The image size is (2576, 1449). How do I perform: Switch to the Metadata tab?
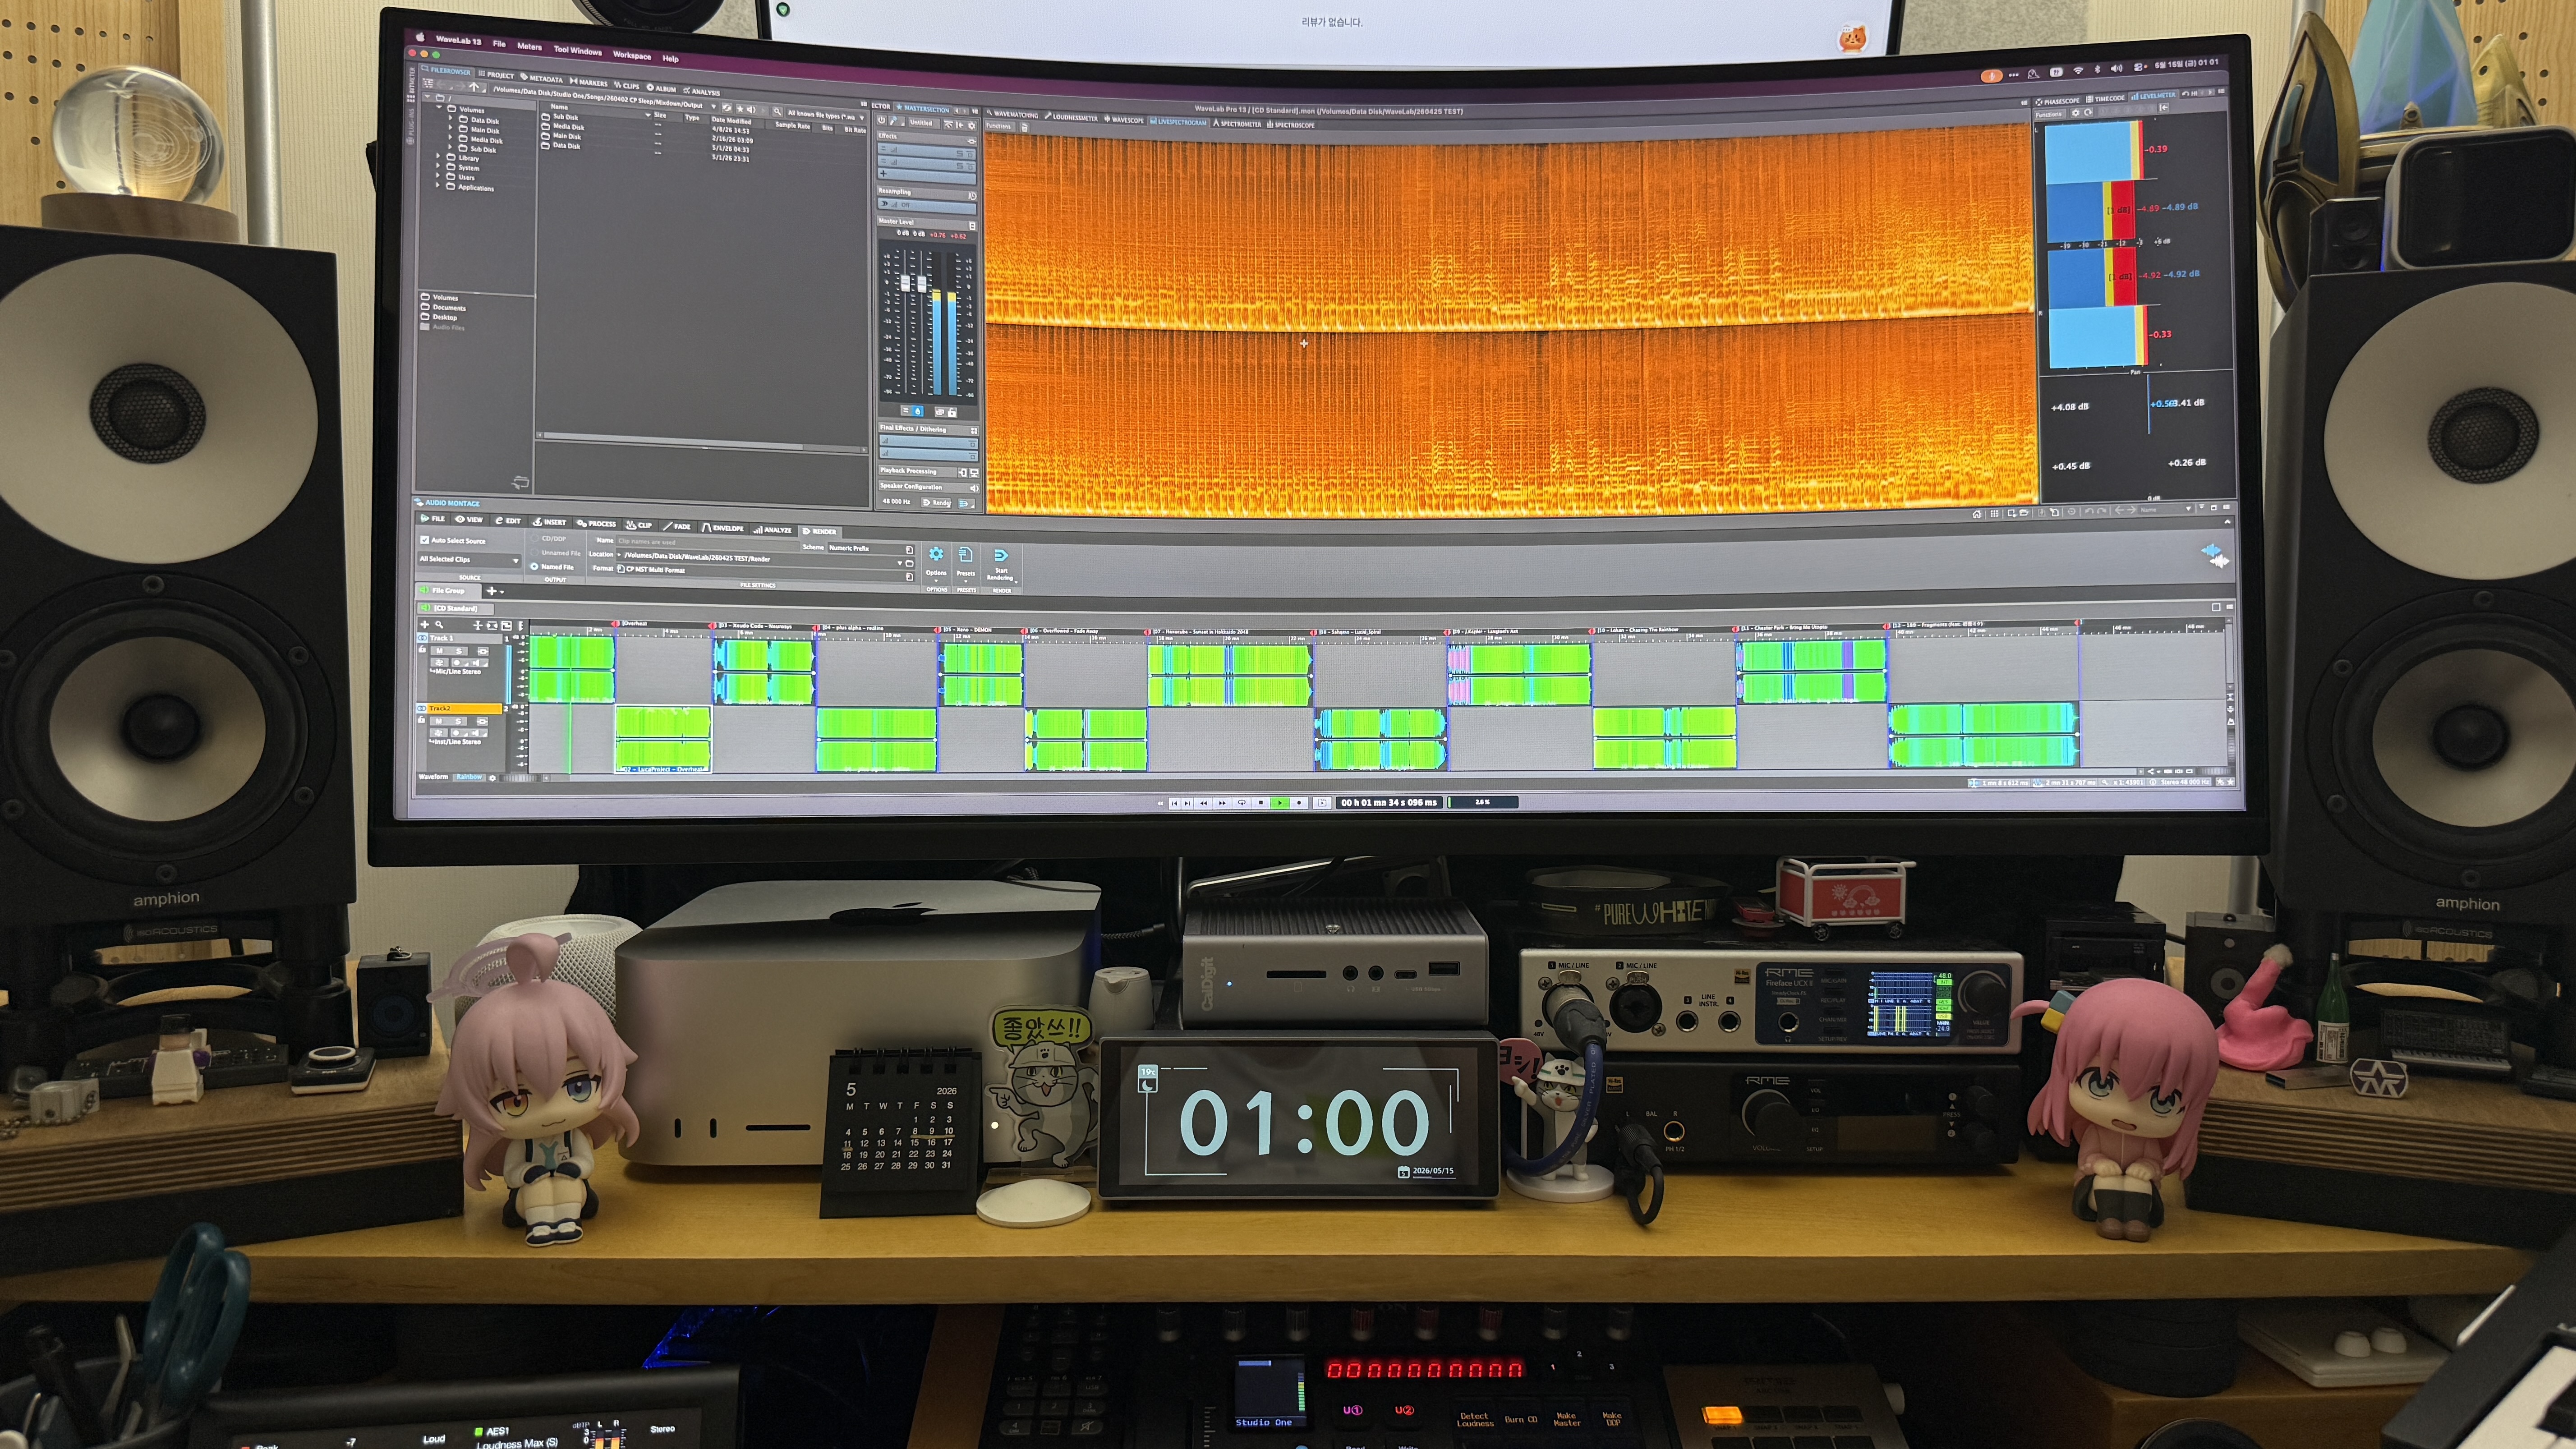pyautogui.click(x=541, y=78)
